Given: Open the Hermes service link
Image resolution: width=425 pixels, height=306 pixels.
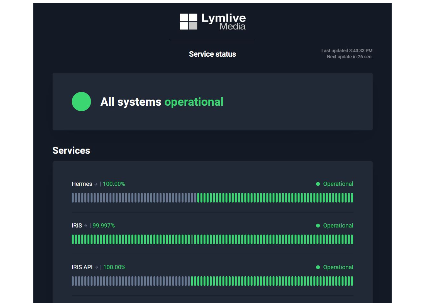Looking at the screenshot, I should pyautogui.click(x=82, y=184).
